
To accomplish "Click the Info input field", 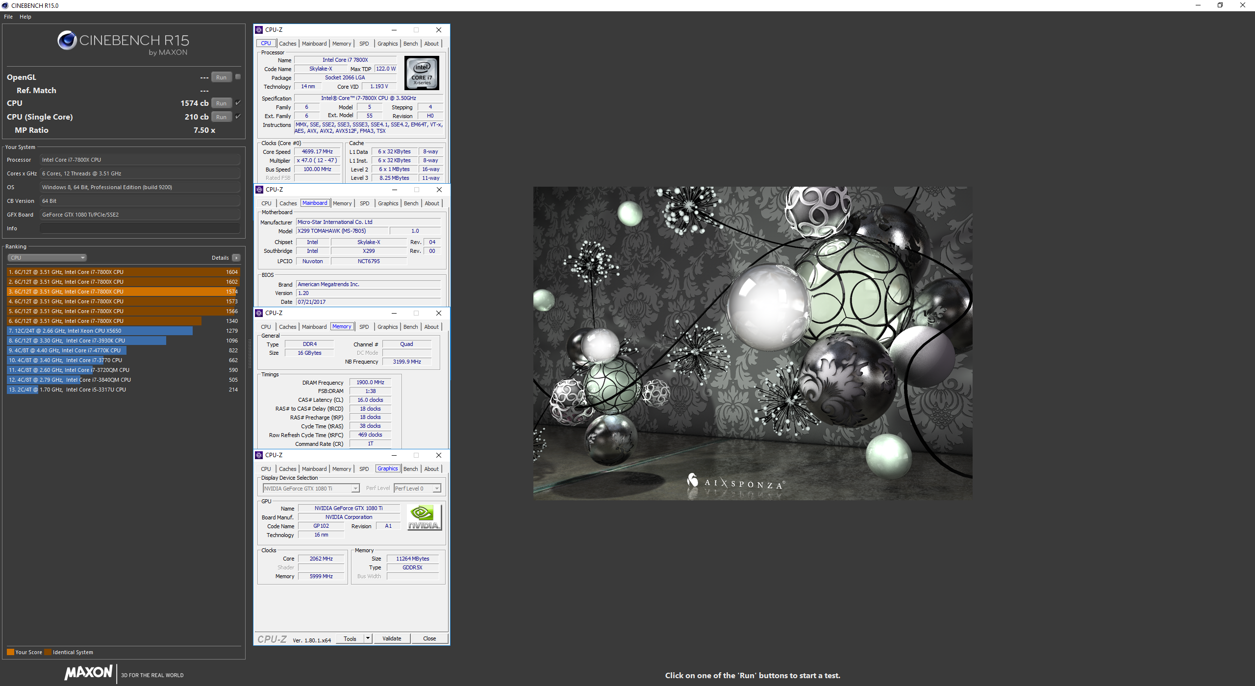I will 140,228.
